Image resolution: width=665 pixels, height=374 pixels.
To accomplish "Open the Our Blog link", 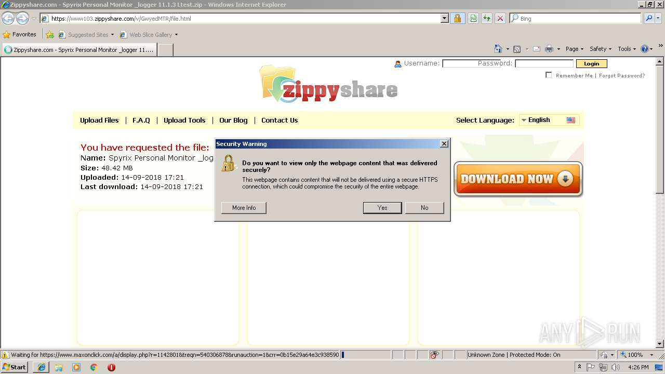I will click(233, 120).
